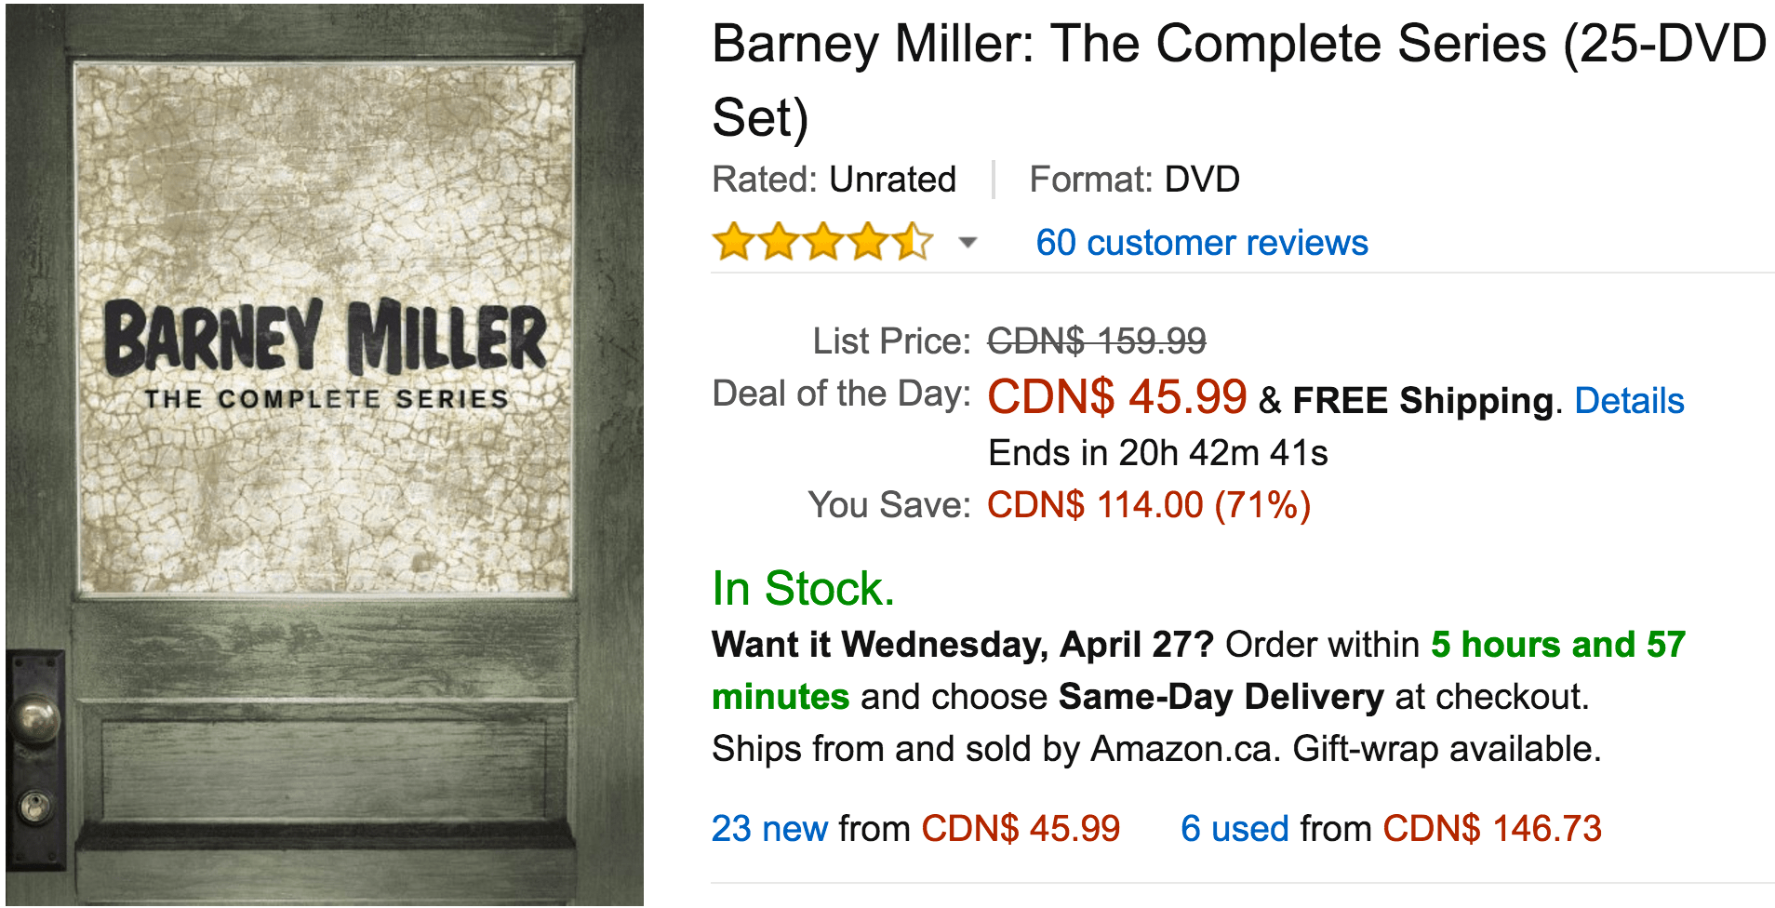Click the deal price CDN$ 45.99
The width and height of the screenshot is (1775, 908).
point(1116,397)
